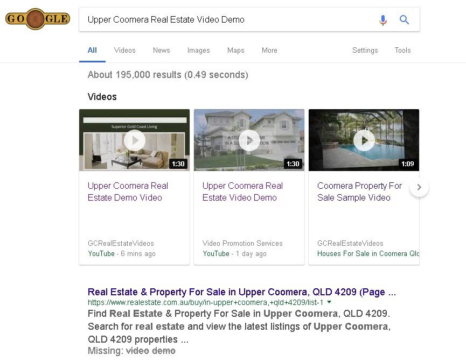Viewport: 466px width, 362px height.
Task: Switch to the Videos tab
Action: point(124,50)
